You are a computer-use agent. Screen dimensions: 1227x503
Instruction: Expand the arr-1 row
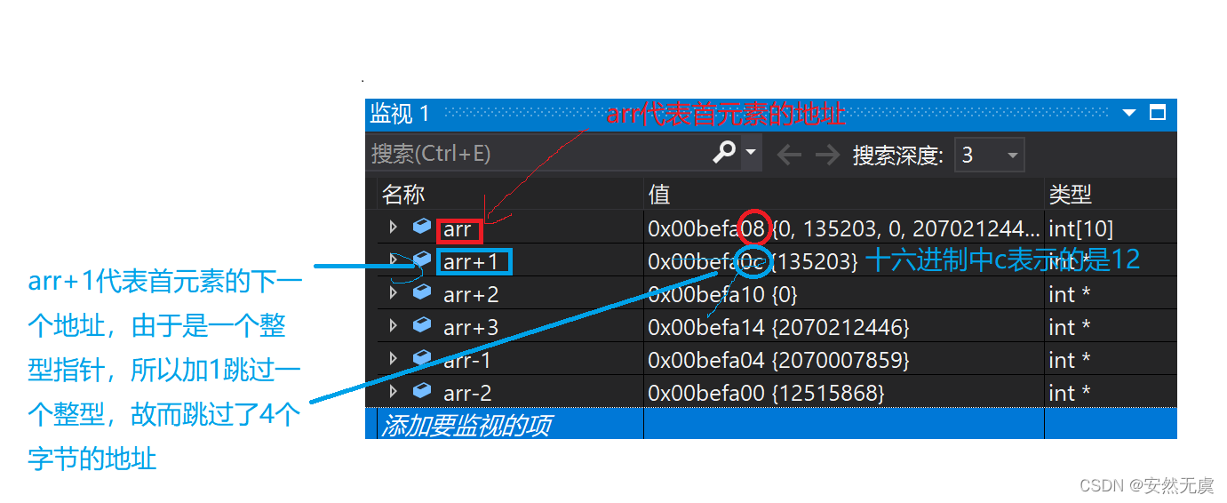[393, 359]
